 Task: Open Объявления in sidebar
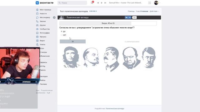pos(45,56)
